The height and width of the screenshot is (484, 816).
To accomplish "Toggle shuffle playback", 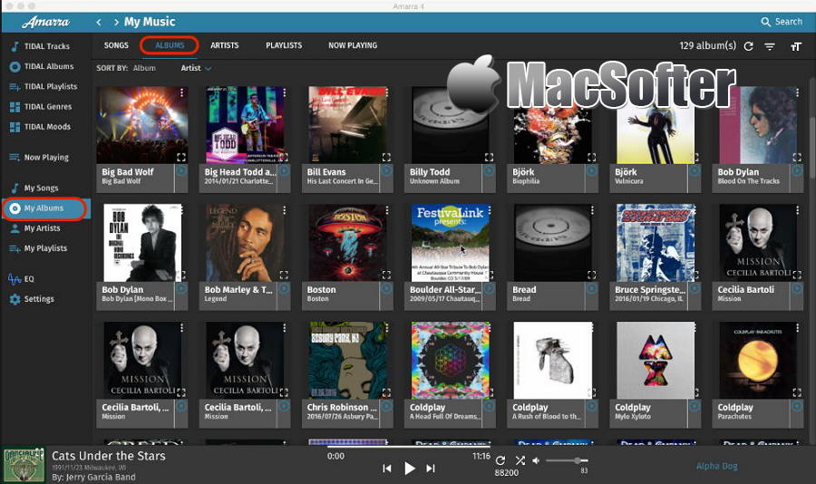I will click(x=520, y=460).
